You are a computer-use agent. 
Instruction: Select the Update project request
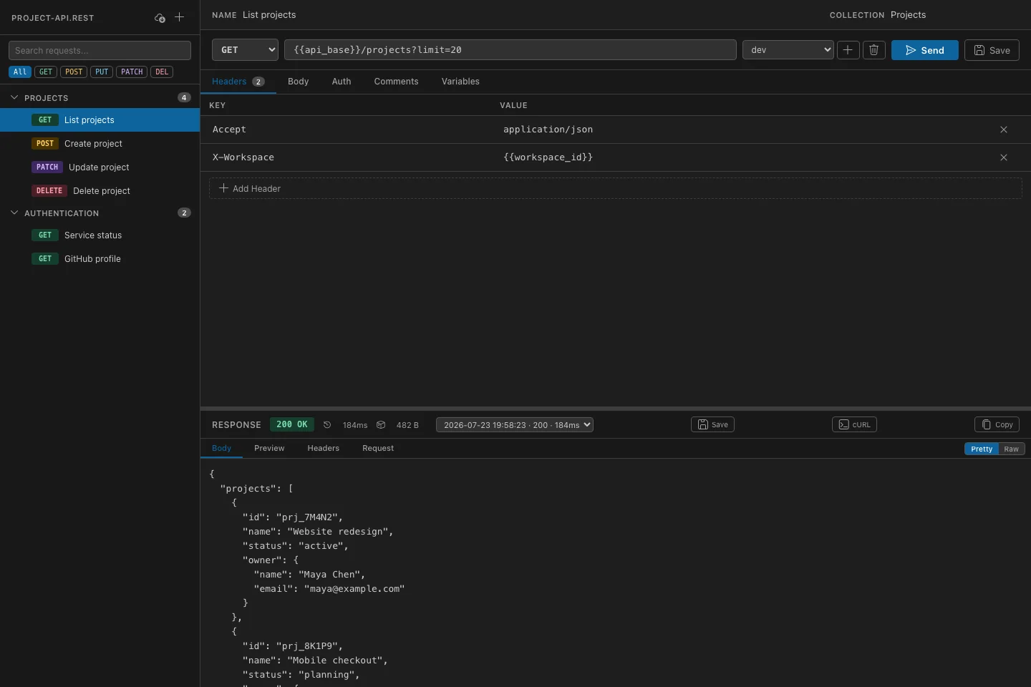click(100, 167)
